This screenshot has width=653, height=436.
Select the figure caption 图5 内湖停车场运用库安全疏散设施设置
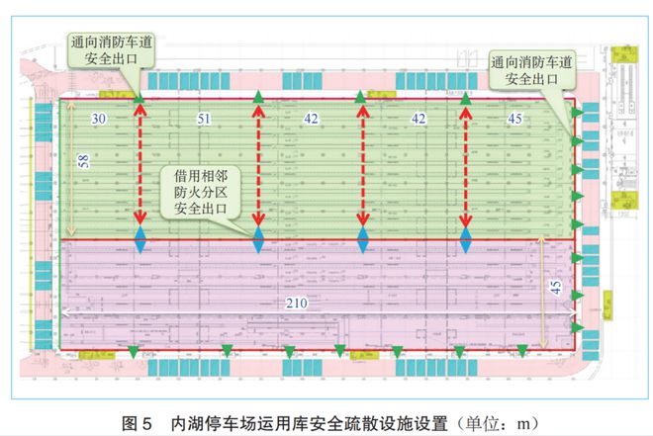click(285, 423)
